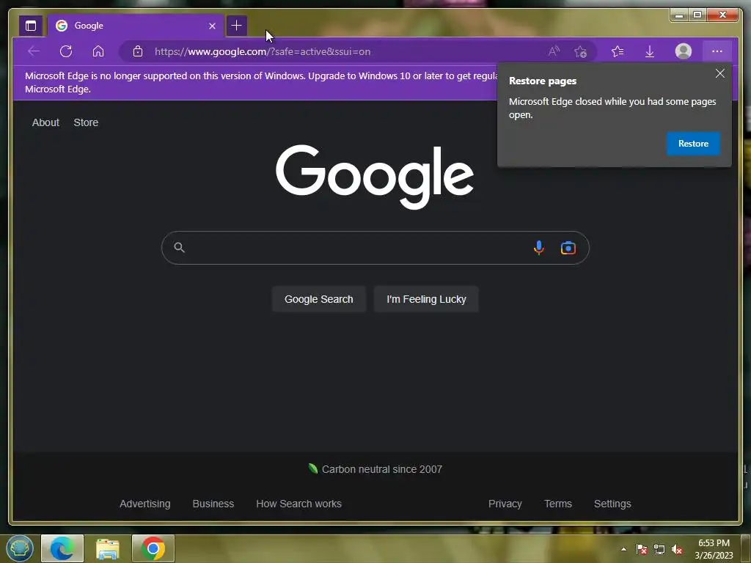Screen dimensions: 751x563
Task: Launch Google Chrome from taskbar
Action: click(x=153, y=548)
